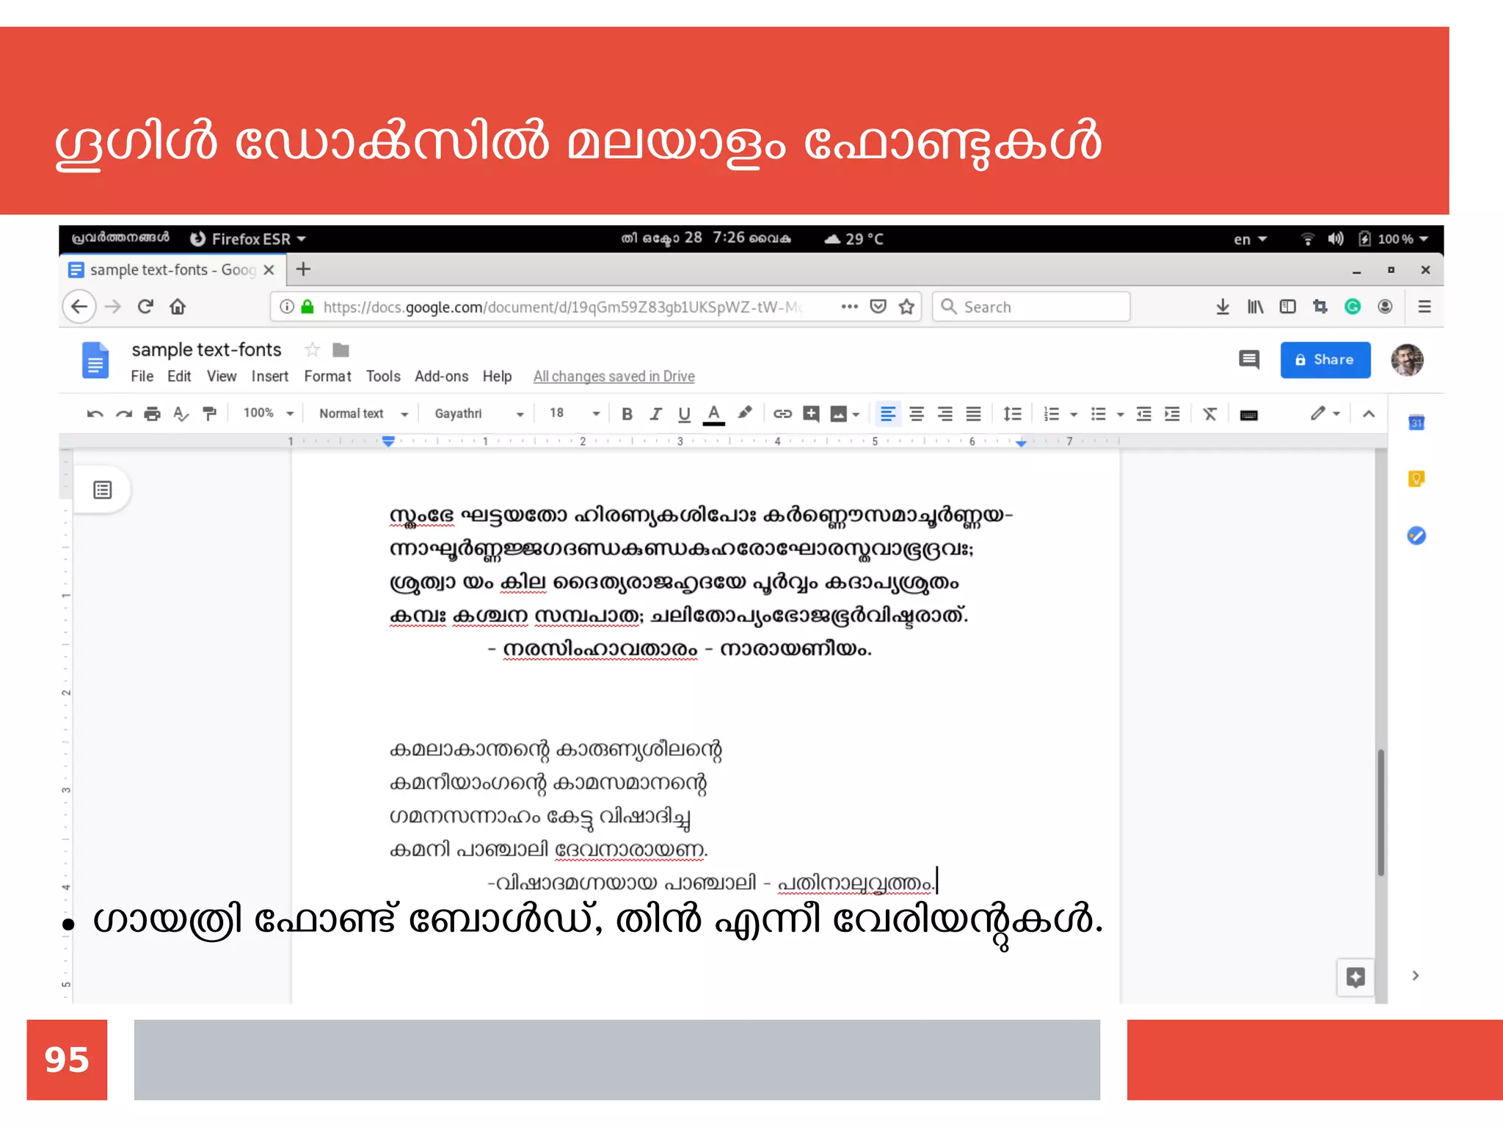Image resolution: width=1503 pixels, height=1127 pixels.
Task: Click the Firefox Search field
Action: 1031,307
